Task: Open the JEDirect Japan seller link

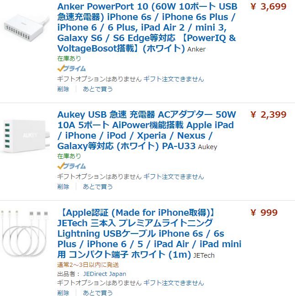Action: coord(105,274)
